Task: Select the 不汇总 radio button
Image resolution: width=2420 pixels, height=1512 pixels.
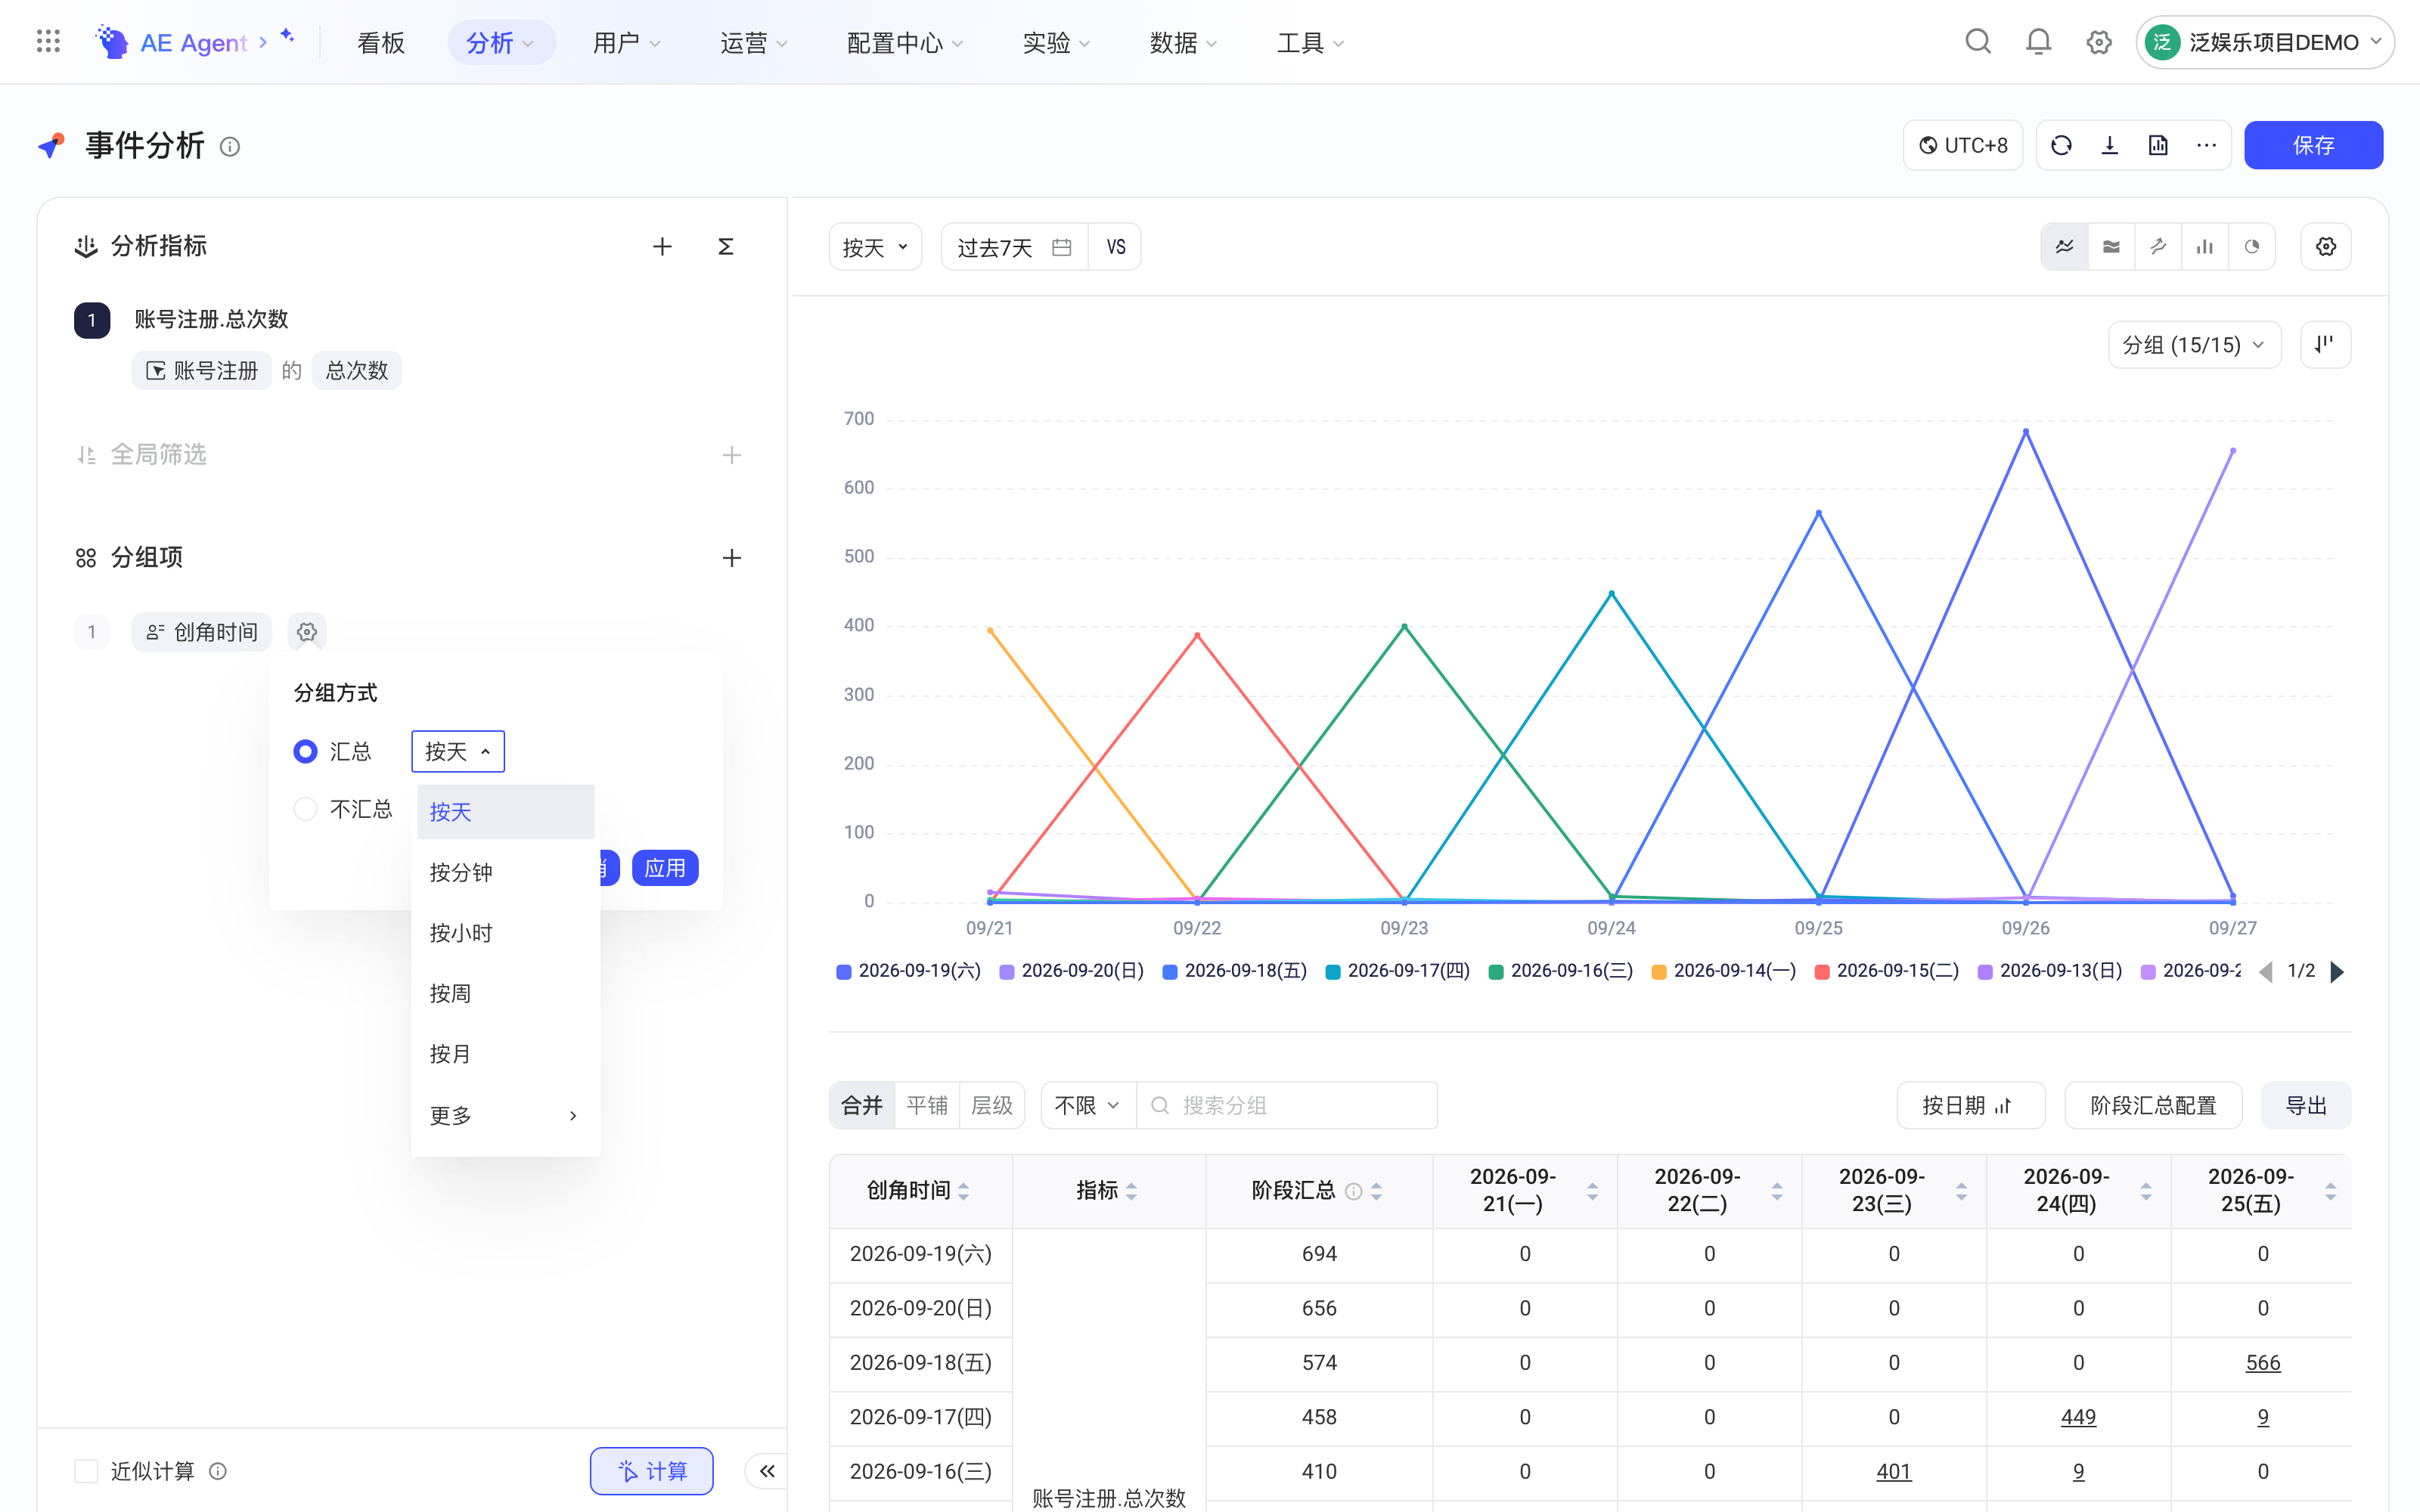Action: point(305,809)
